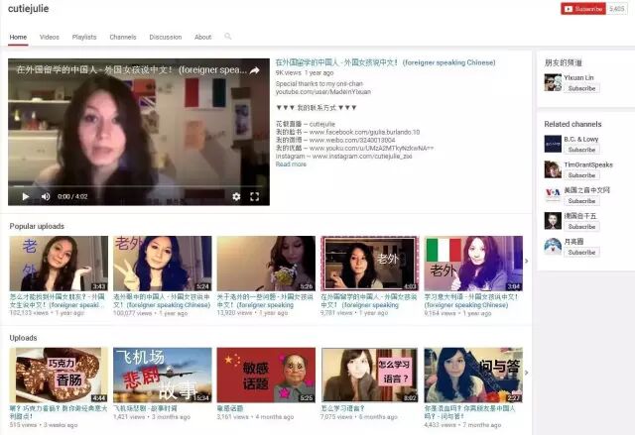Click the Uploads section heading
This screenshot has width=635, height=435.
click(x=23, y=338)
